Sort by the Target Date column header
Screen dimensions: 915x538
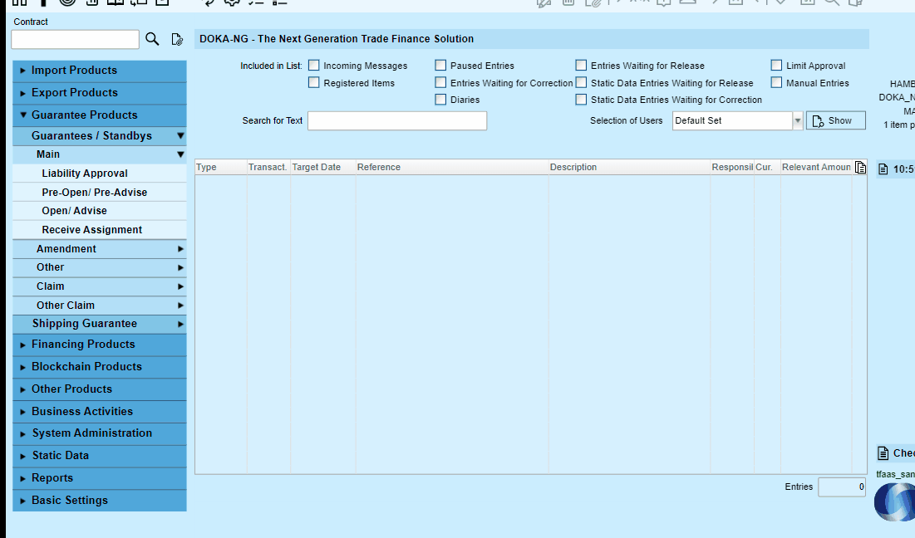coord(323,167)
